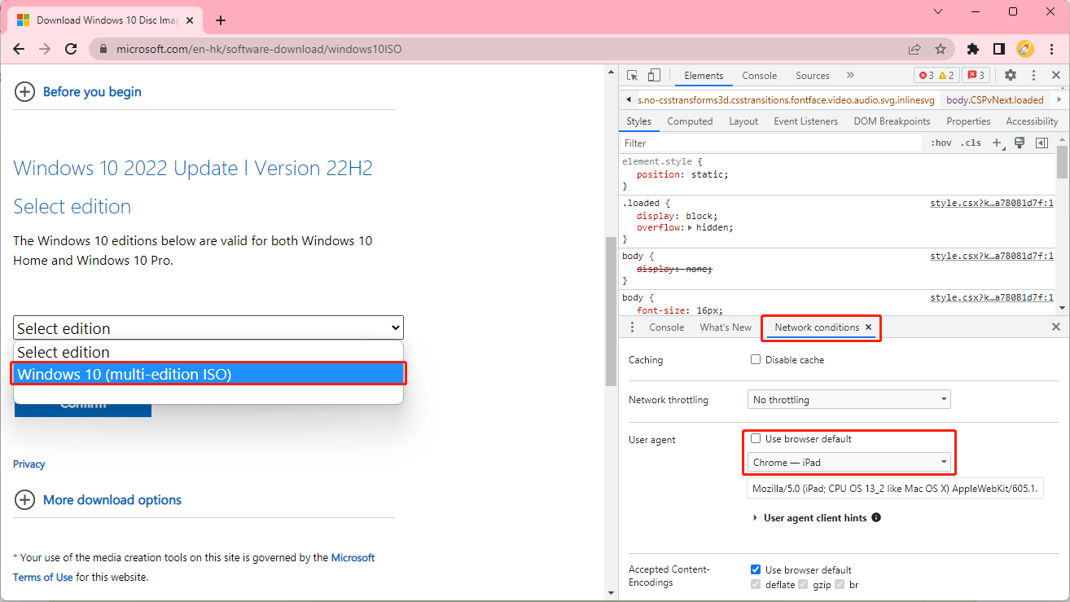This screenshot has width=1070, height=602.
Task: Activate the DevTools inspect element picker
Action: 633,75
